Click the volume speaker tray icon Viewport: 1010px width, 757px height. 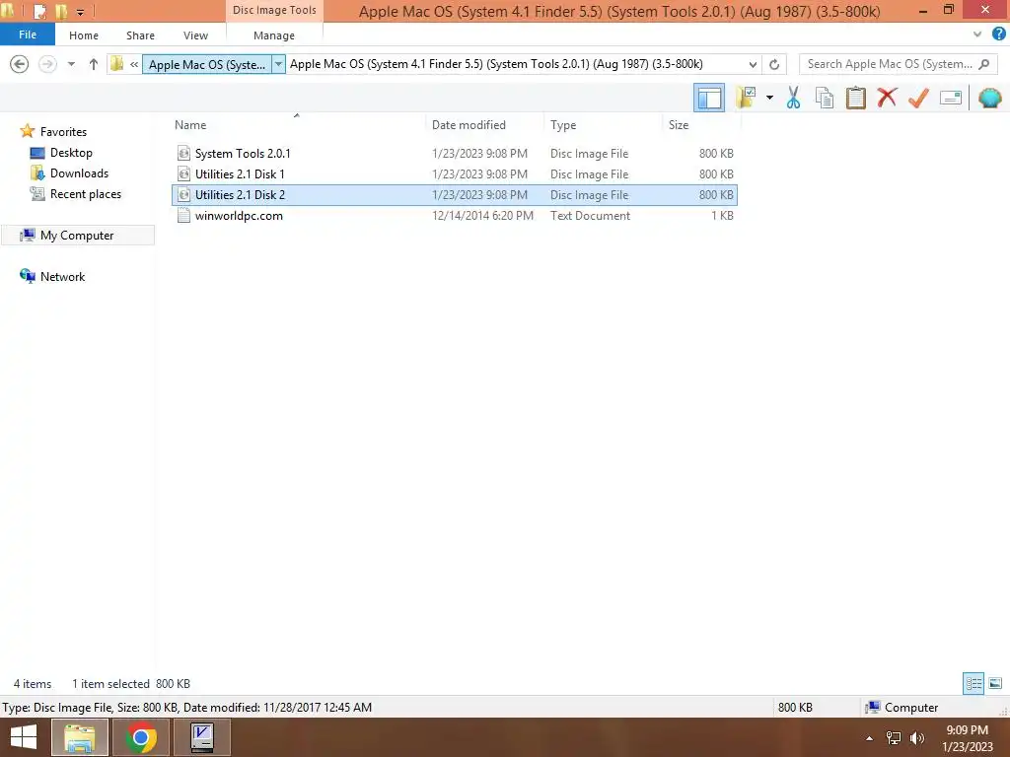(917, 738)
